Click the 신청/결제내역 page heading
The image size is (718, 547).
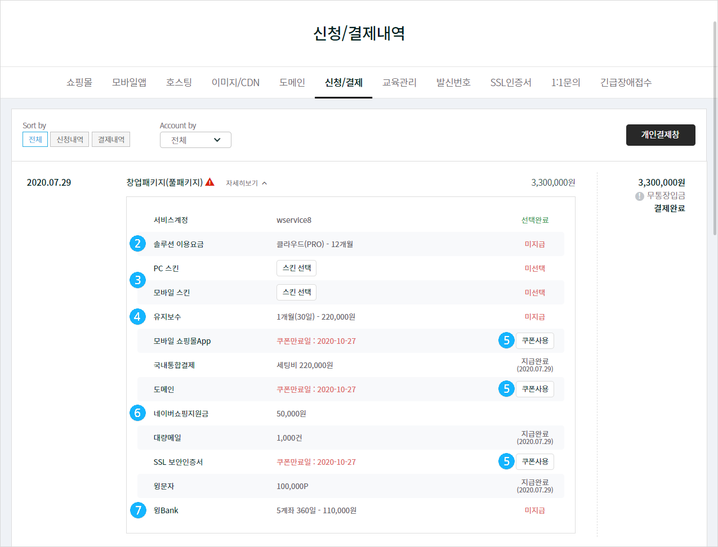click(359, 33)
